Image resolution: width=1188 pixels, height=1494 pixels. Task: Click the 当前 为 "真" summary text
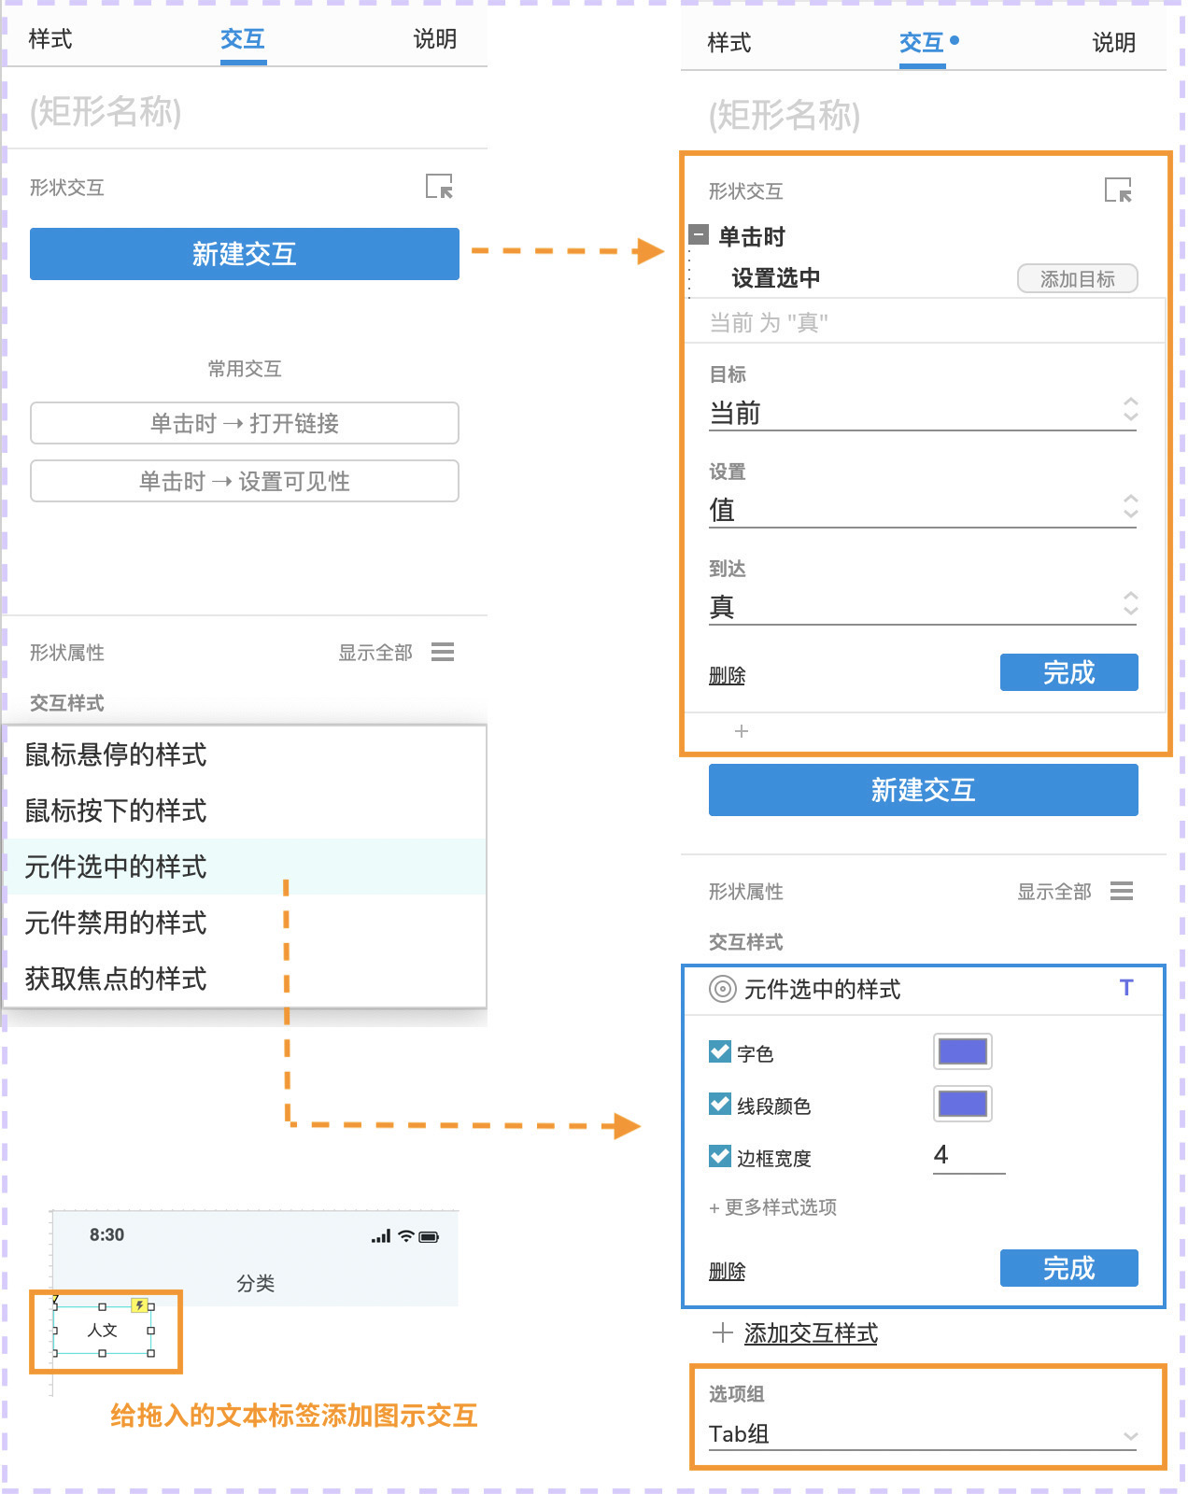pos(769,323)
